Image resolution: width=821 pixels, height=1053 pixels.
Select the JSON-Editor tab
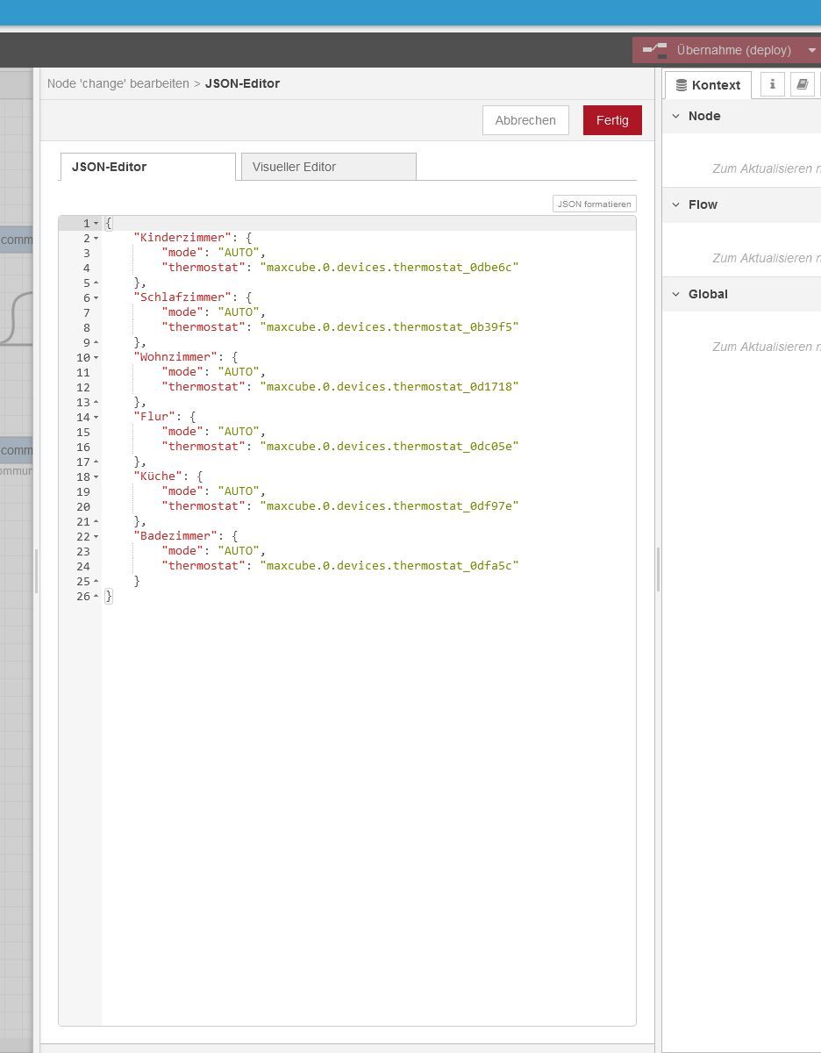click(147, 167)
